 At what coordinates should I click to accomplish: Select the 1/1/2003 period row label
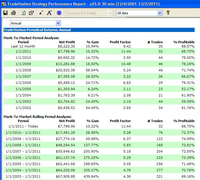pos(23,101)
